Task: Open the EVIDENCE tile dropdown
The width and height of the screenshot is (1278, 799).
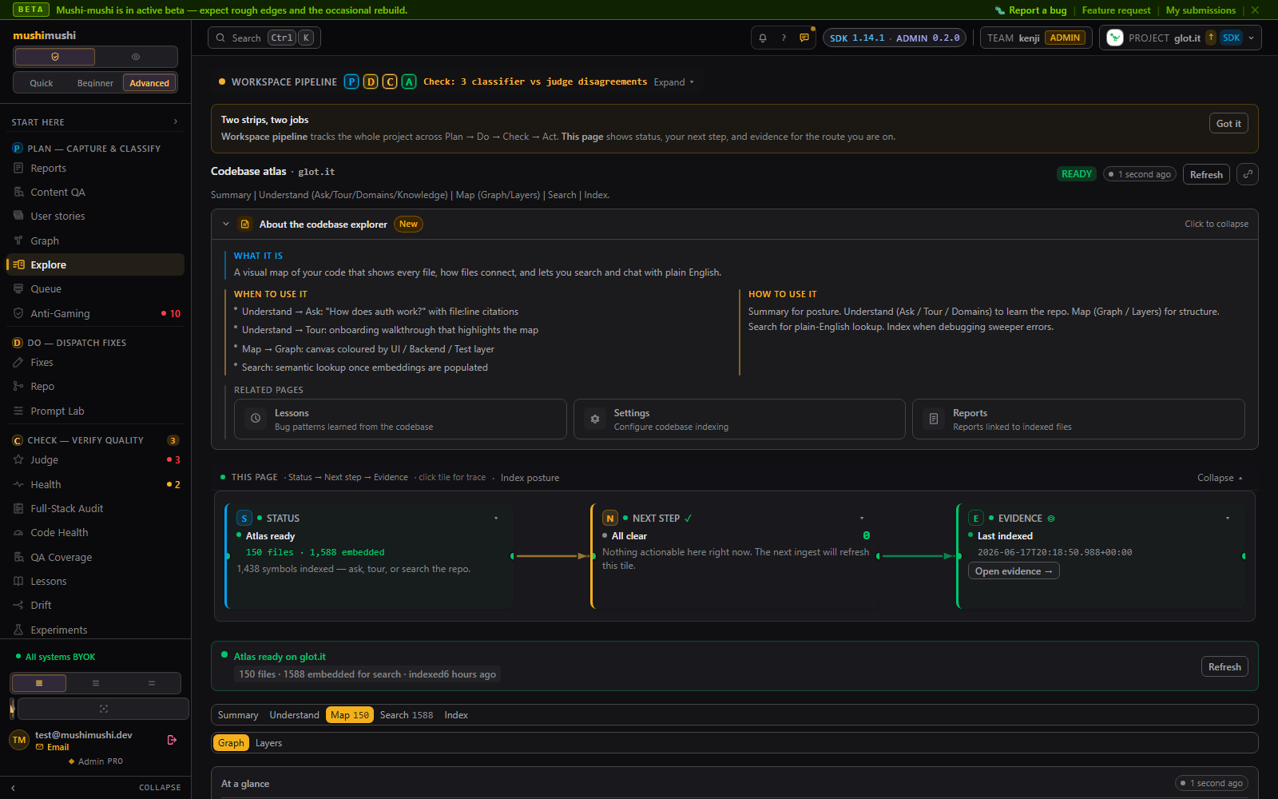Action: tap(1228, 519)
